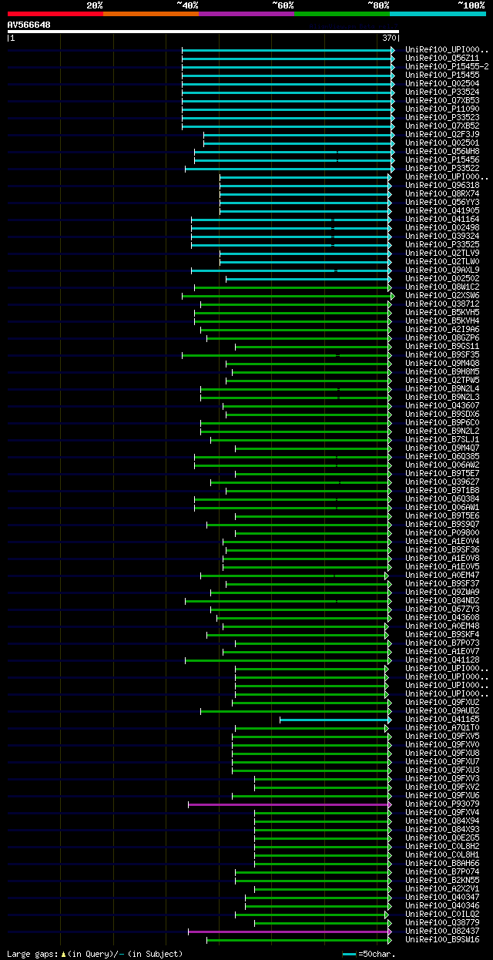Select the query name AV566648

pyautogui.click(x=29, y=25)
